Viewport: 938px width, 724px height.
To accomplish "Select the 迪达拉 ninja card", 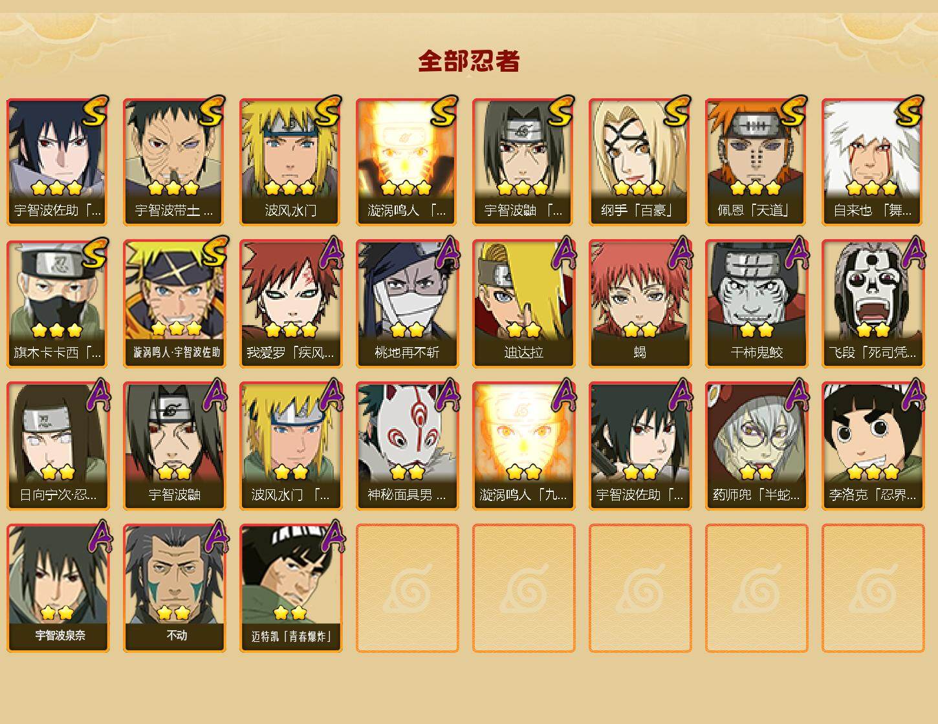I will click(524, 304).
